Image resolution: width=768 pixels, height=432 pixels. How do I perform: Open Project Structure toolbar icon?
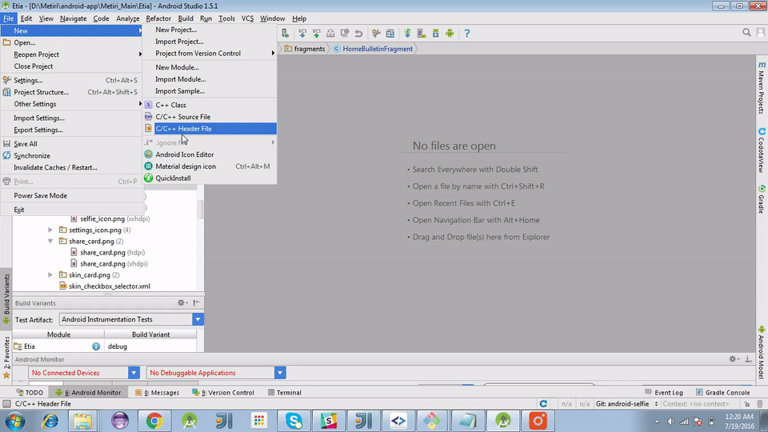click(x=390, y=34)
